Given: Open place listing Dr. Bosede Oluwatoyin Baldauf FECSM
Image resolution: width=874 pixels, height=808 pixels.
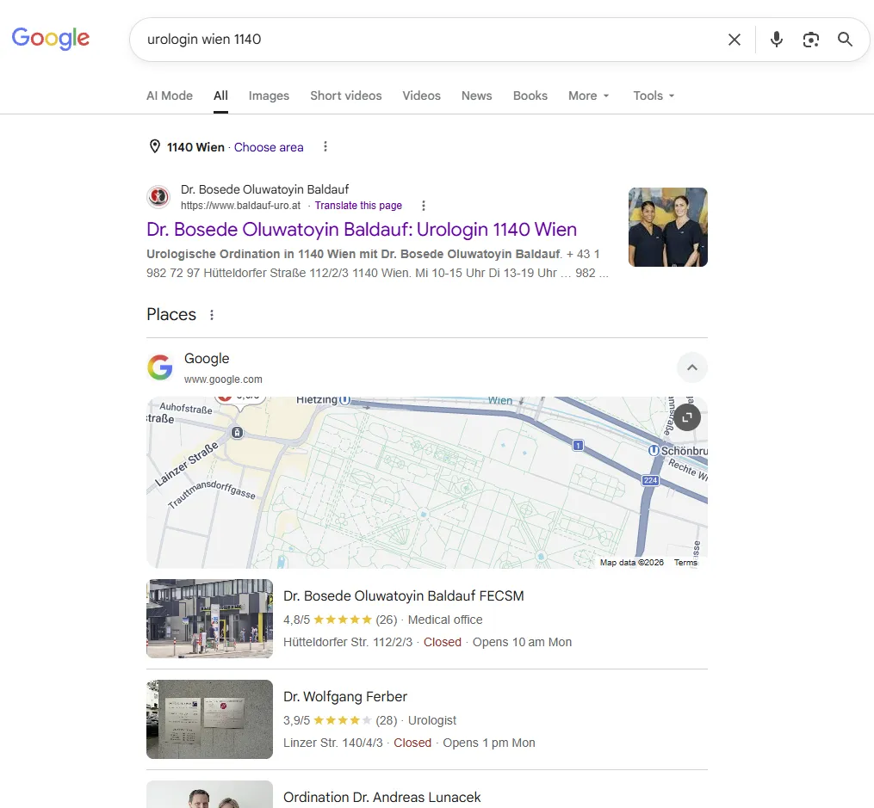Looking at the screenshot, I should click(x=404, y=595).
